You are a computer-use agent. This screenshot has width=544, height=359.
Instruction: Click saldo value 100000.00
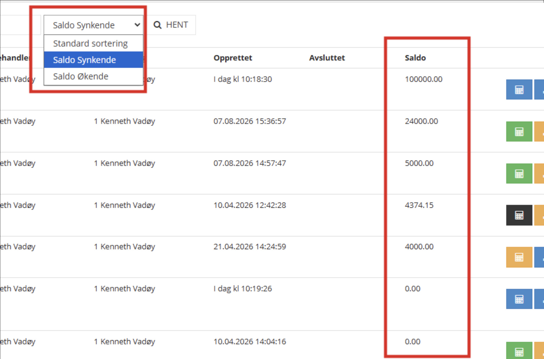click(x=423, y=79)
